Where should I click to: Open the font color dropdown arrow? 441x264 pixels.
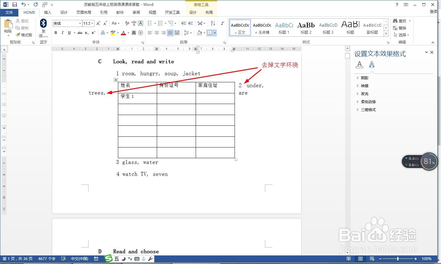(x=128, y=33)
